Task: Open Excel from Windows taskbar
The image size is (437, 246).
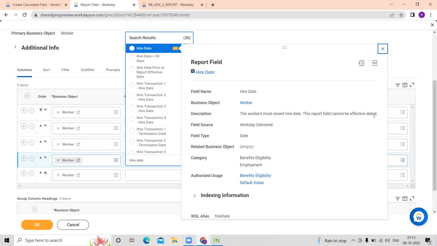Action: (x=216, y=240)
